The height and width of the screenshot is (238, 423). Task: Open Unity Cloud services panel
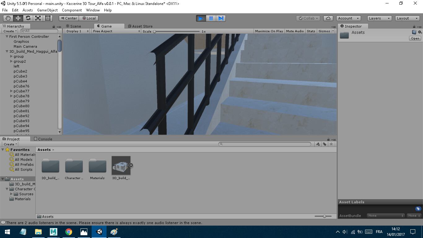click(328, 18)
